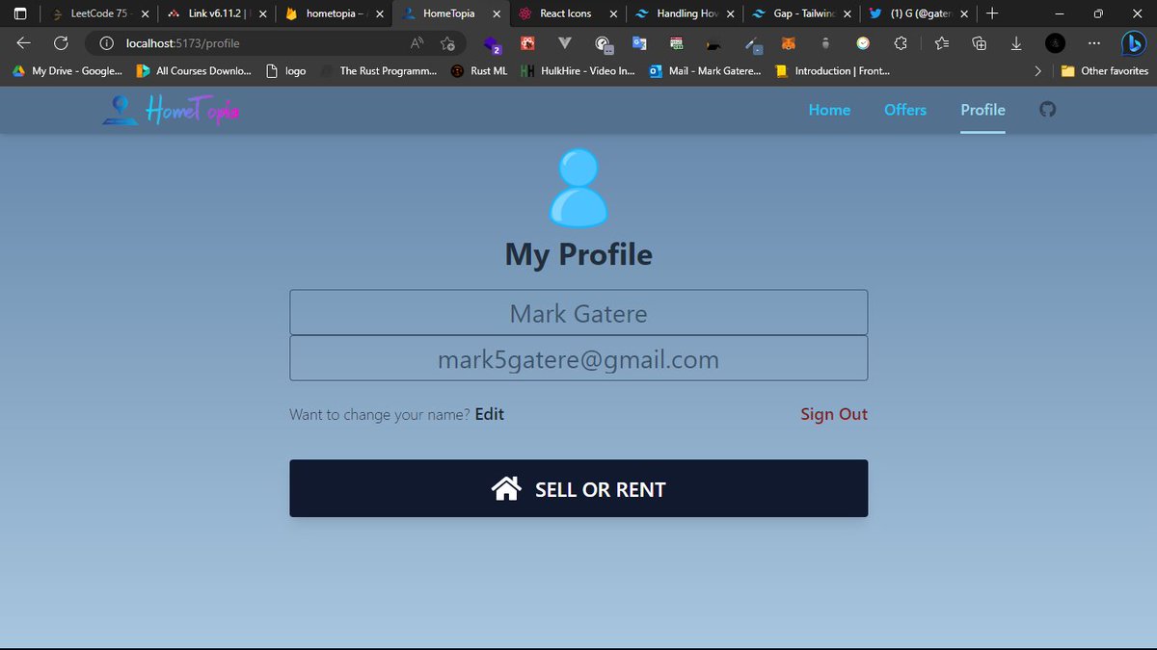Screen dimensions: 1157x650
Task: Open a new tab with the plus icon
Action: coord(992,13)
